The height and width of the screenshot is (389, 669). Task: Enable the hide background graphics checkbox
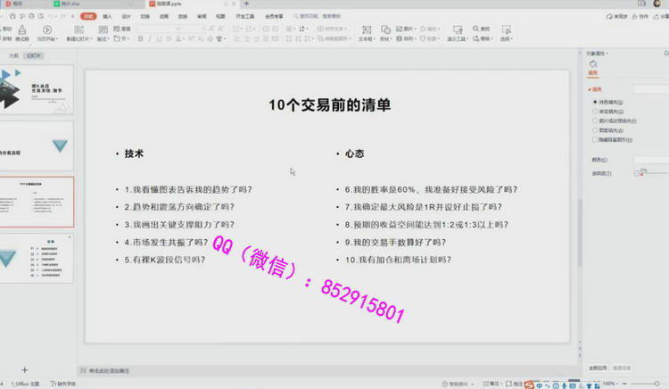[596, 139]
